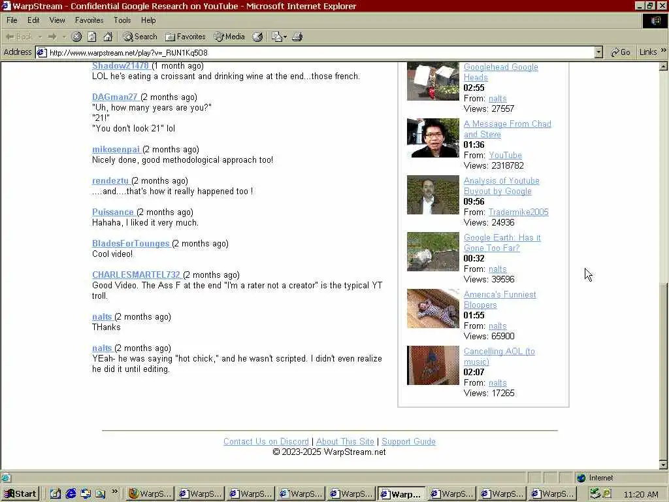Open the File menu

tap(12, 20)
